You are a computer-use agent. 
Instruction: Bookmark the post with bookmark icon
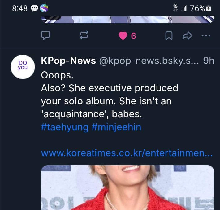[x=169, y=36]
